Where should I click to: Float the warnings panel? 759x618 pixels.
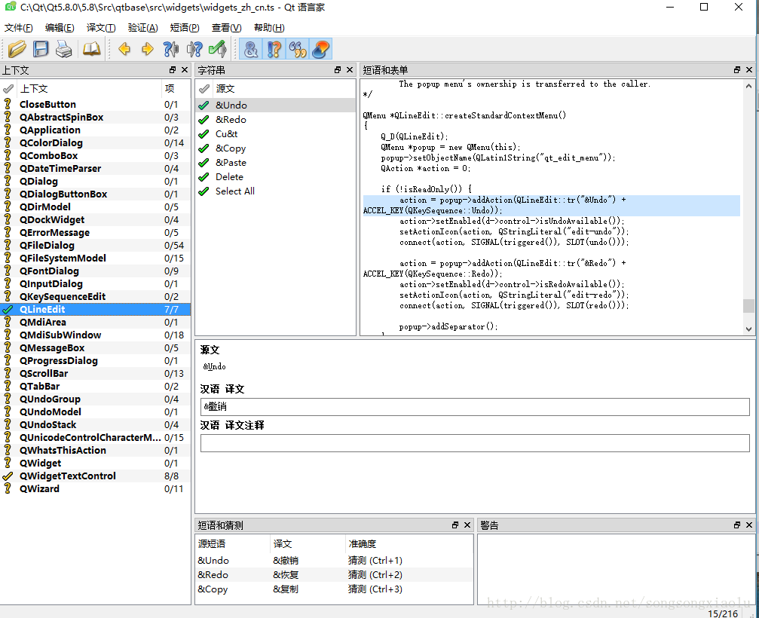(x=736, y=525)
